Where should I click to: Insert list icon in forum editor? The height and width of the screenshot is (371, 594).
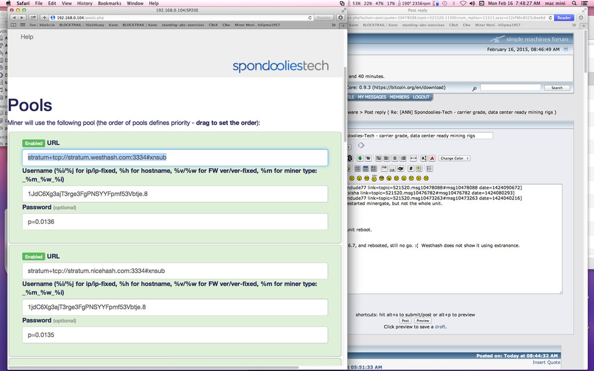pos(429,169)
